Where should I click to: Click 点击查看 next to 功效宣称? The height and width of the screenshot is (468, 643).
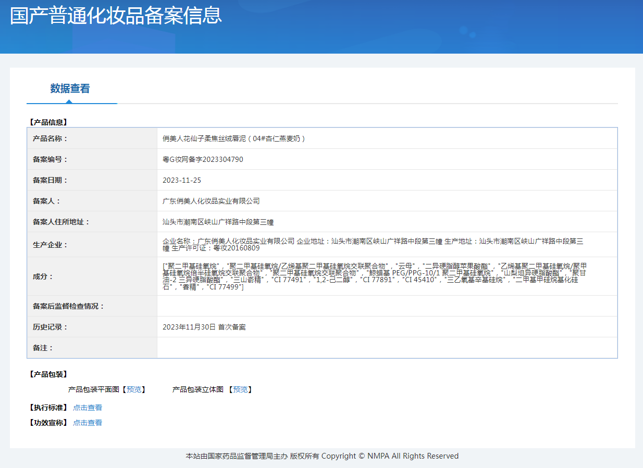point(88,423)
